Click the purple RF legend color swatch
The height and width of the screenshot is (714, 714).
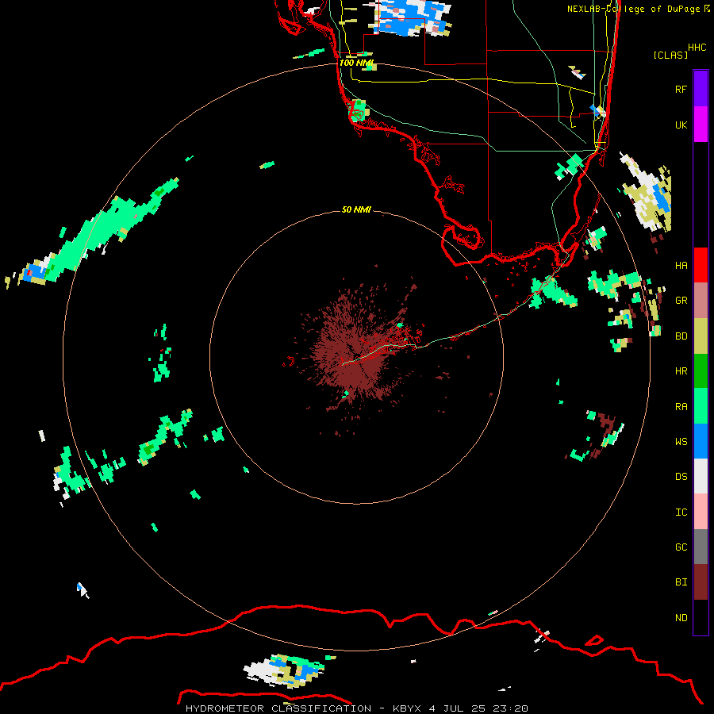701,89
